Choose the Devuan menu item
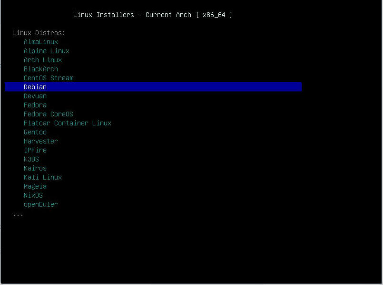Image resolution: width=383 pixels, height=285 pixels. (x=35, y=96)
